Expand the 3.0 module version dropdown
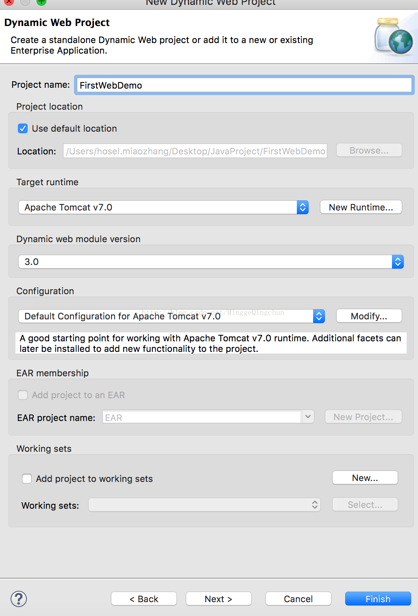This screenshot has height=616, width=418. coord(211,262)
